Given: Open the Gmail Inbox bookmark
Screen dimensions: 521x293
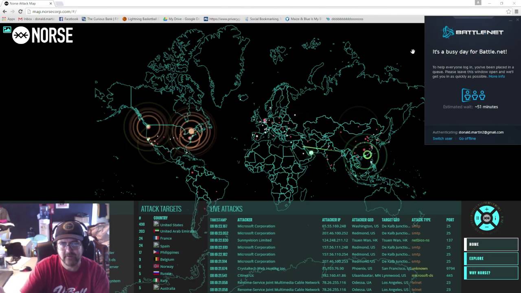Looking at the screenshot, I should tap(37, 19).
